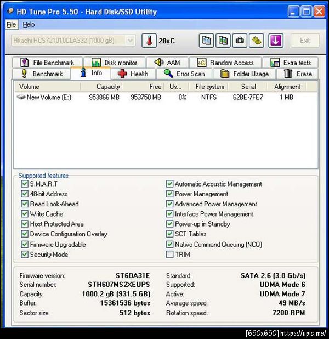329x339 pixels.
Task: Select the Info tab
Action: click(x=90, y=73)
